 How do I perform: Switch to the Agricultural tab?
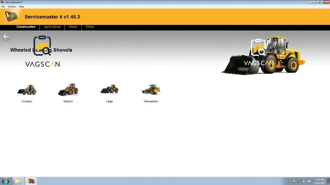coord(52,27)
